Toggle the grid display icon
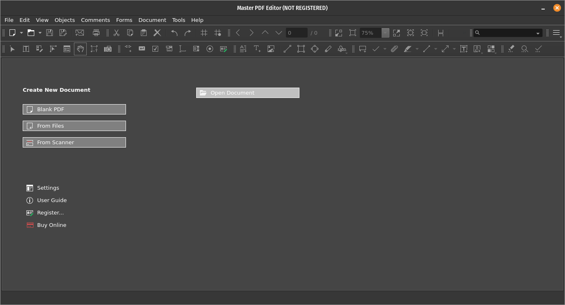Viewport: 565px width, 305px height. pos(204,33)
